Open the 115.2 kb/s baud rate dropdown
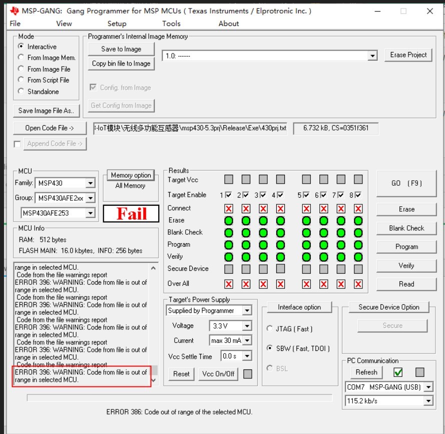 click(x=428, y=400)
